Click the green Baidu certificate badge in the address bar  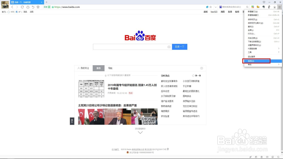click(47, 7)
